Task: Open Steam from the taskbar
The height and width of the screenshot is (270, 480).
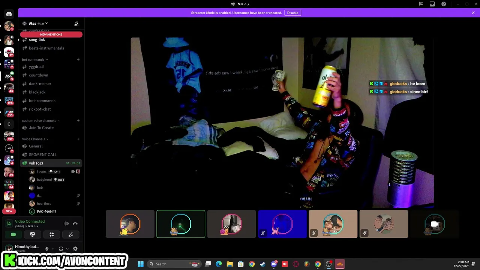Action: (262, 264)
